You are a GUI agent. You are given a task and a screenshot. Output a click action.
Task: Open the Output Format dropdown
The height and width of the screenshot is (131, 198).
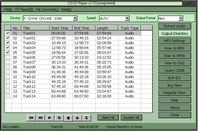point(181,19)
